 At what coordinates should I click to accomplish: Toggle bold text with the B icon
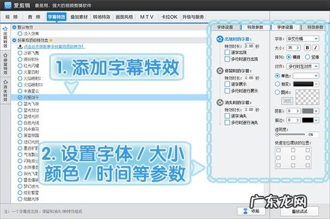[x=307, y=48]
